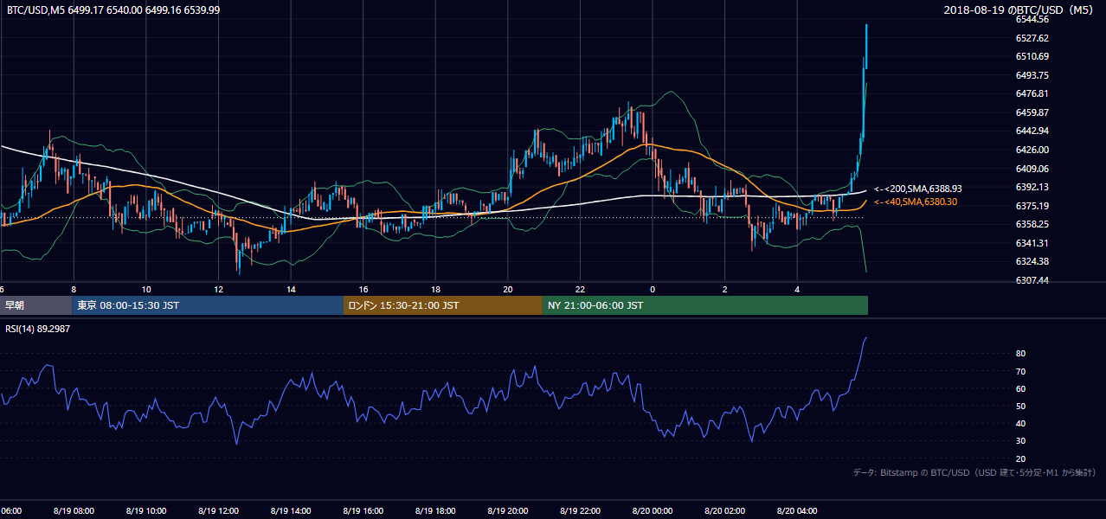The height and width of the screenshot is (519, 1106).
Task: Click the 6510.69 price axis value
Action: coord(1032,56)
